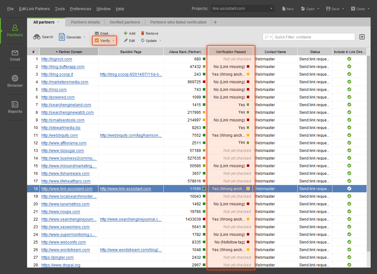Expand the Save button dropdown arrow
This screenshot has height=274, width=377.
[343, 9]
